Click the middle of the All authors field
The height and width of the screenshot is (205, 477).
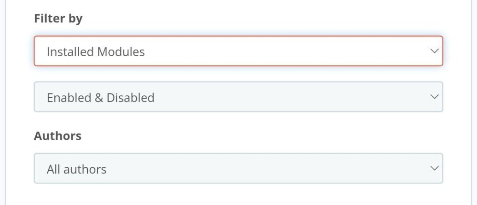point(238,168)
